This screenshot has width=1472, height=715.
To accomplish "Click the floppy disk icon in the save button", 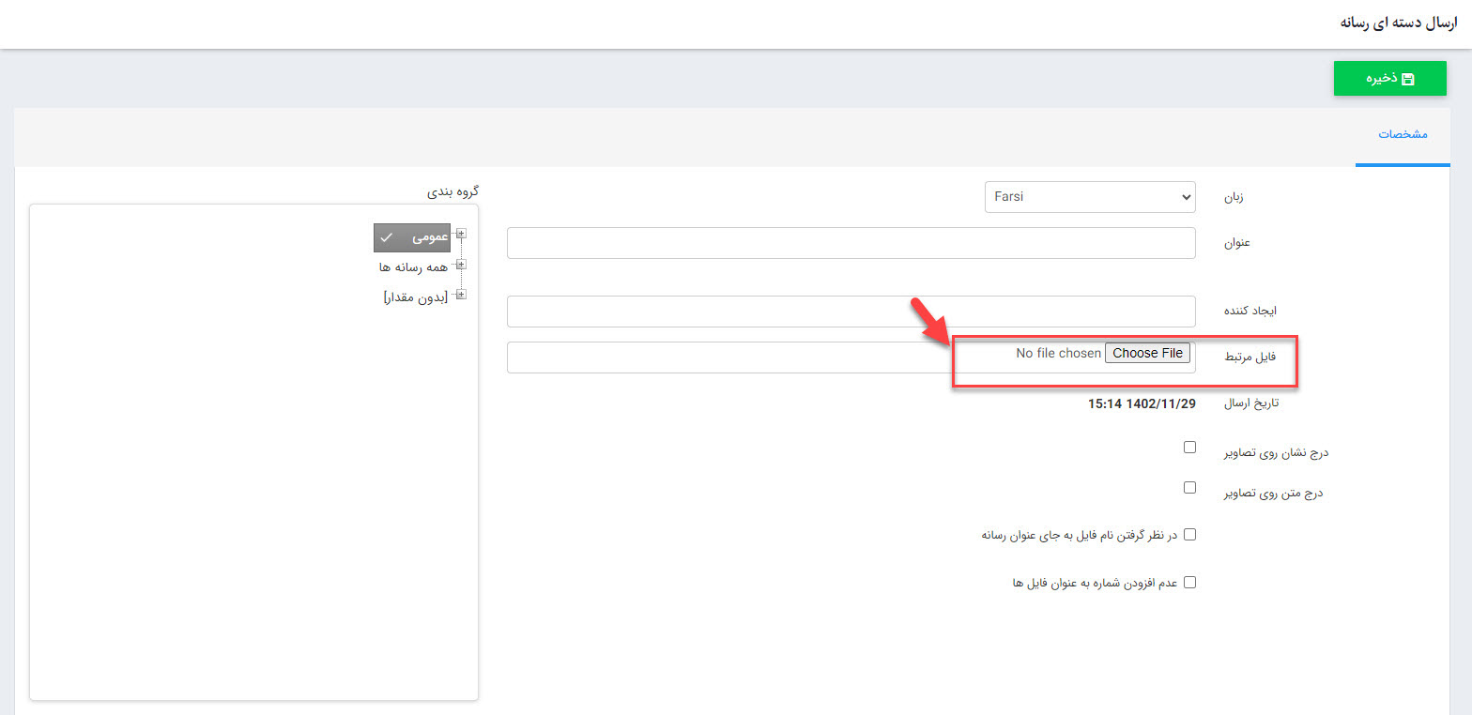I will point(1407,80).
